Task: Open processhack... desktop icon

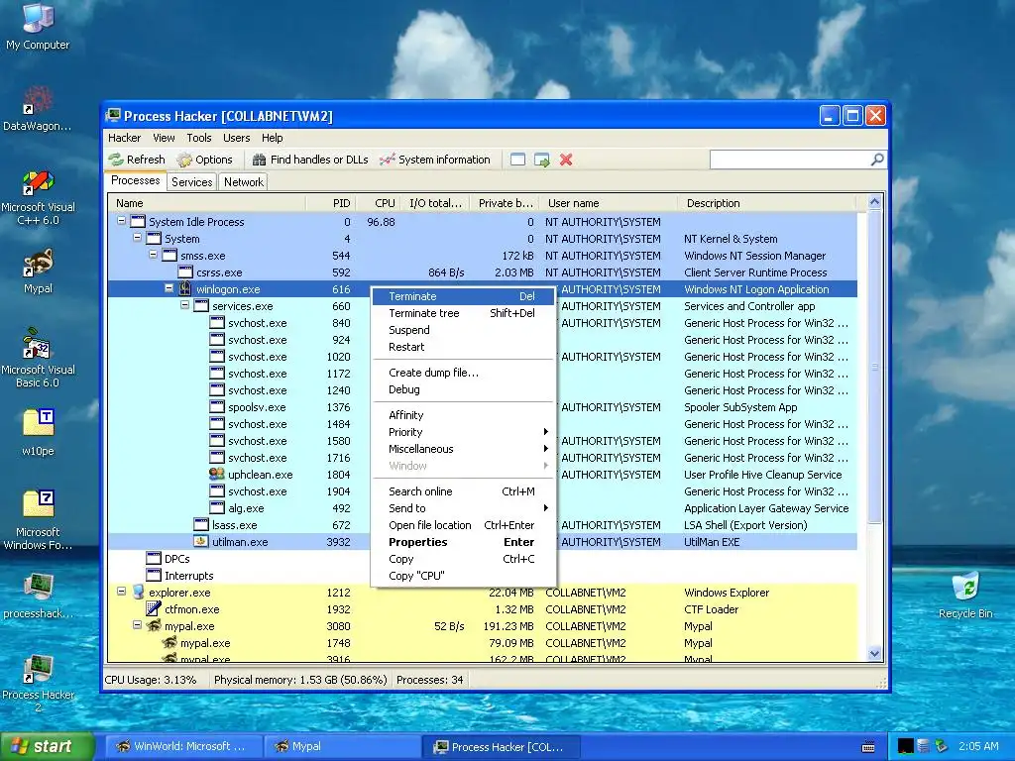Action: [x=38, y=596]
